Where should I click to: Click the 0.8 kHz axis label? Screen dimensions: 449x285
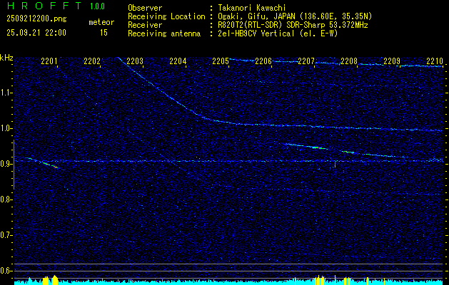[6, 199]
